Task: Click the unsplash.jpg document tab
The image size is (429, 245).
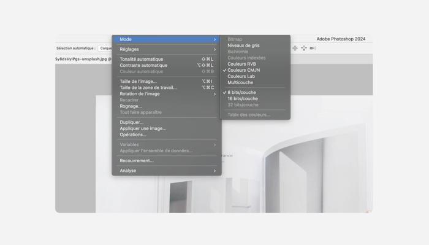Action: (83, 59)
